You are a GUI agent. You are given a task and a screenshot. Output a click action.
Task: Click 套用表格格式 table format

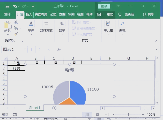pos(85,28)
